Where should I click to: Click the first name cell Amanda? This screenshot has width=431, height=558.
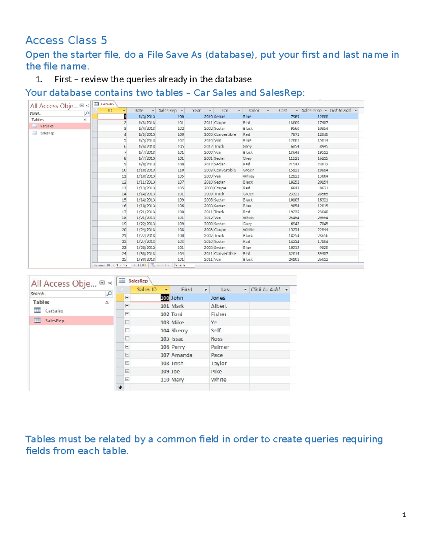tap(190, 355)
